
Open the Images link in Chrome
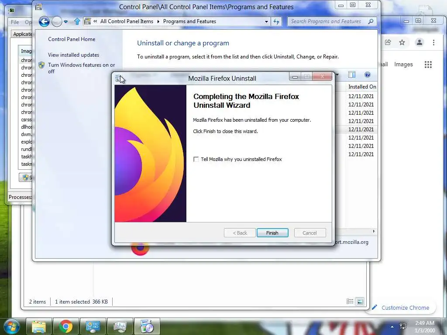pos(403,65)
